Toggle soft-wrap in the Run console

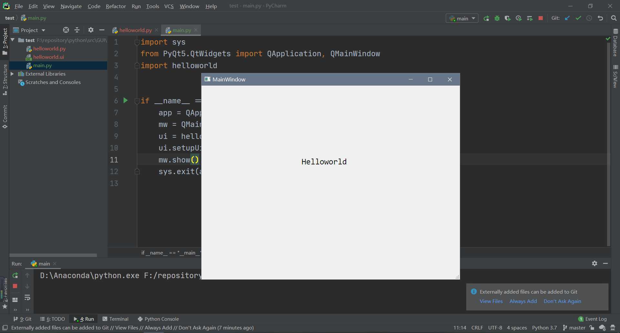click(x=27, y=297)
